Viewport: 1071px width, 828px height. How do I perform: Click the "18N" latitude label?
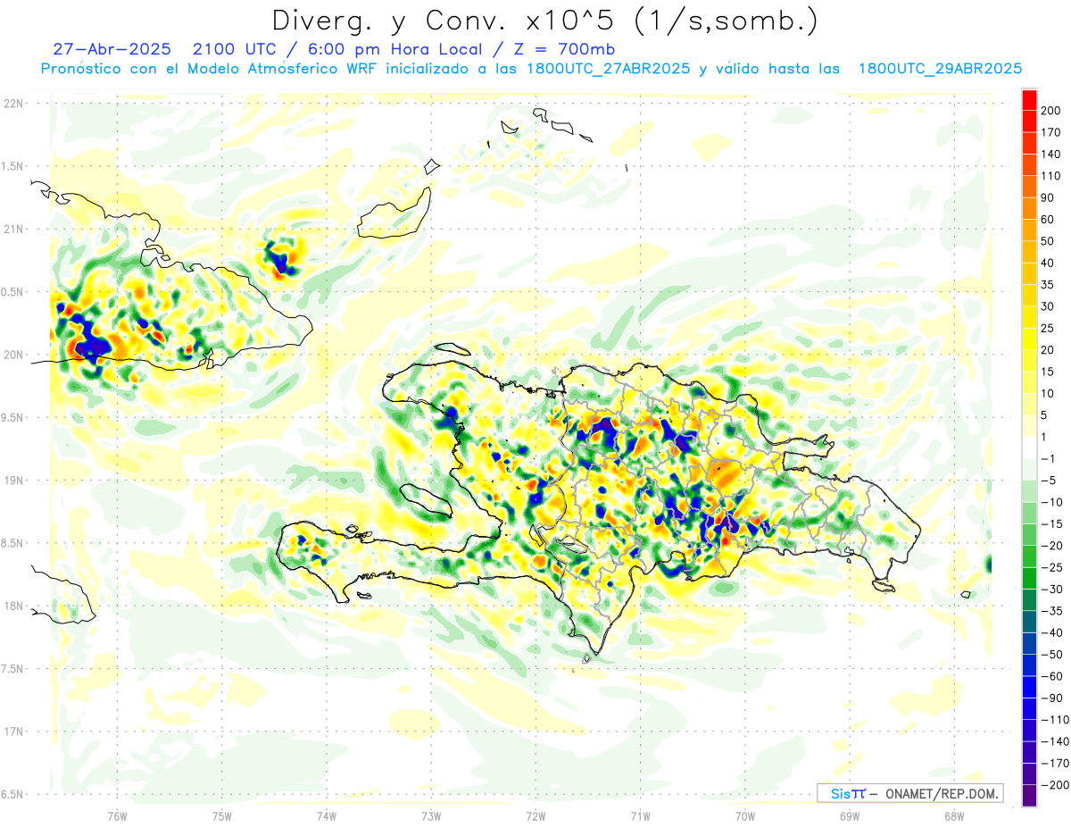point(13,606)
